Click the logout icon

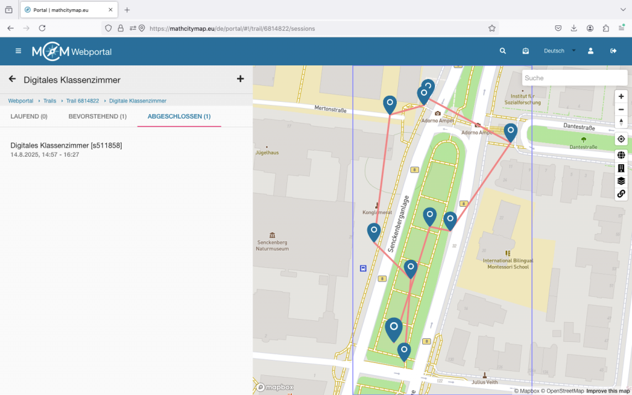pos(613,51)
